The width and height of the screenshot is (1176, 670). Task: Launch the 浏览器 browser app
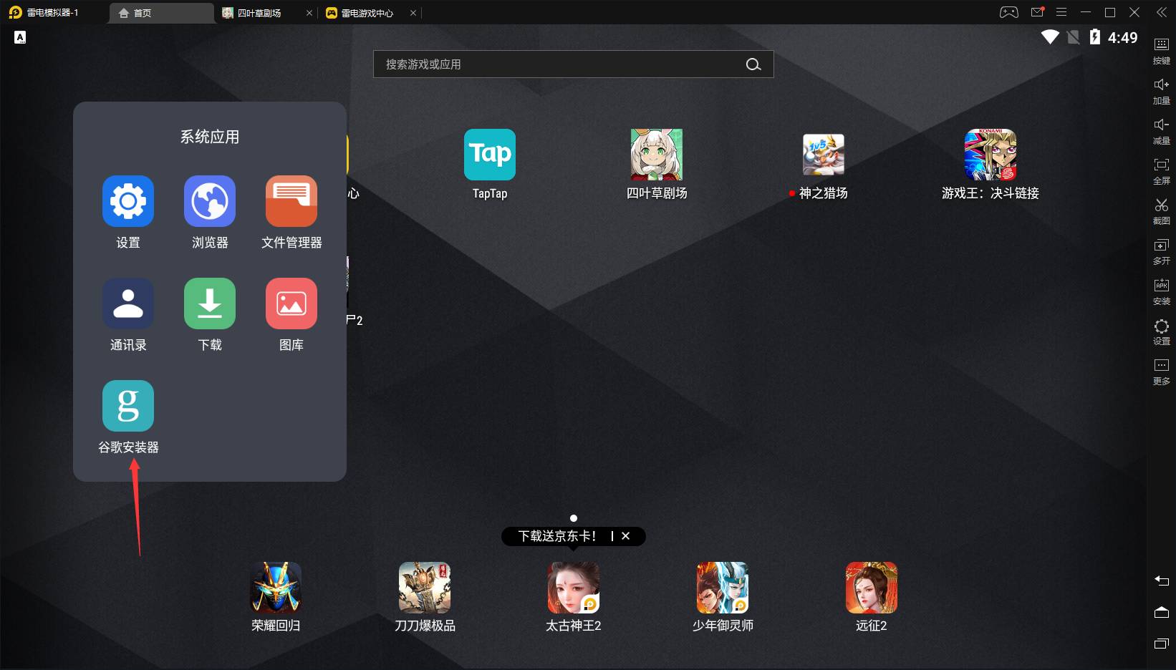click(209, 201)
